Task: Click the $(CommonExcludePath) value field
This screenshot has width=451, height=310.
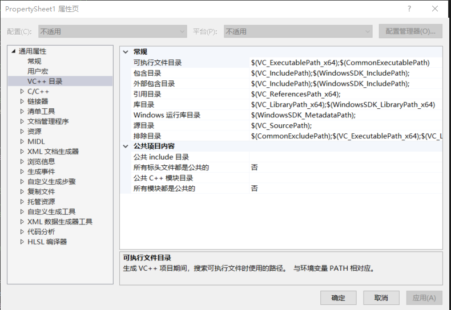Action: click(346, 136)
